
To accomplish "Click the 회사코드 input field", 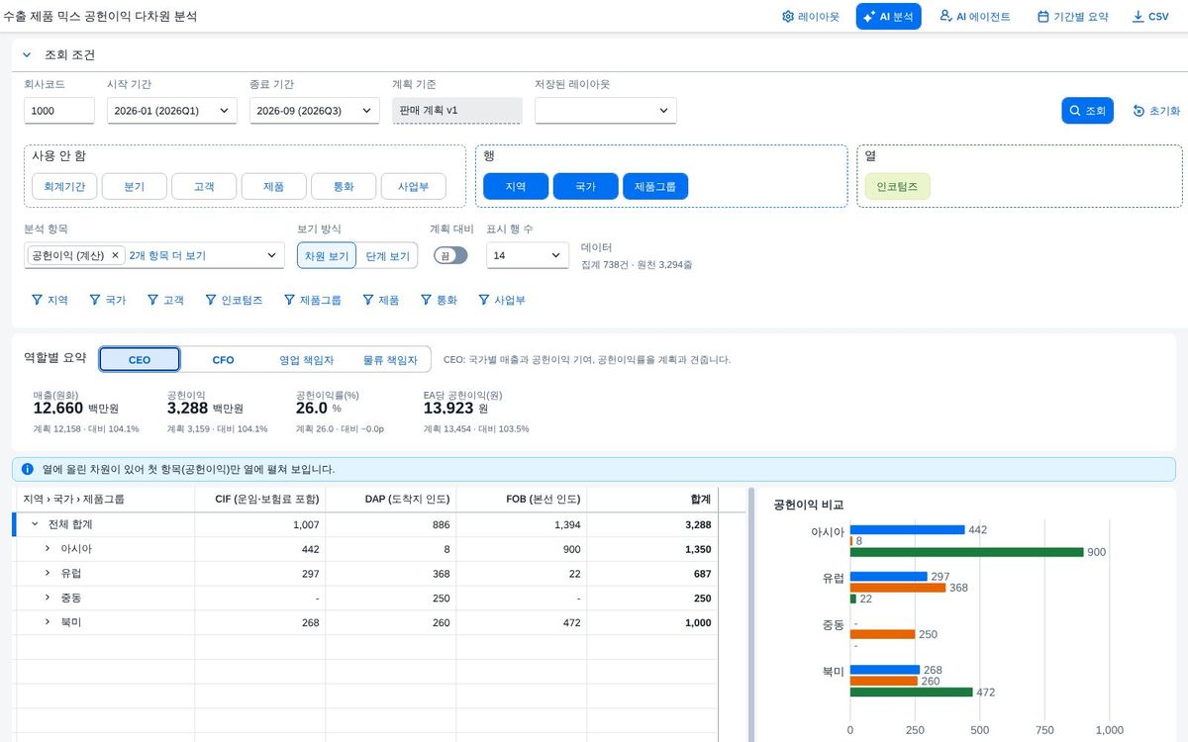I will [59, 111].
